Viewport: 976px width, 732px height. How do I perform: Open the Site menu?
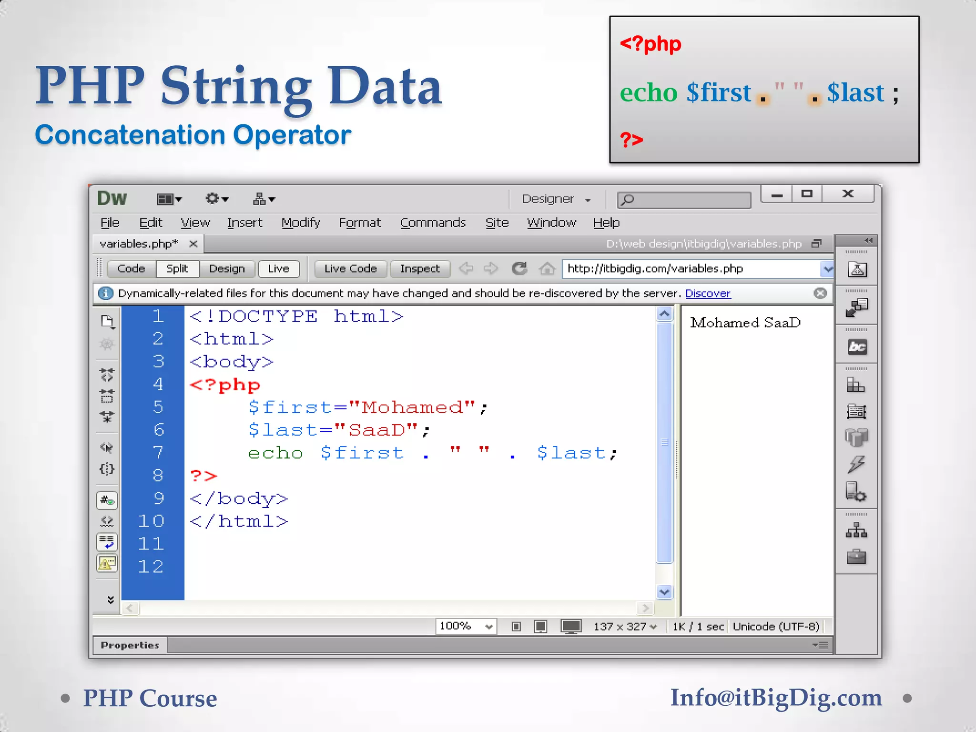point(497,223)
